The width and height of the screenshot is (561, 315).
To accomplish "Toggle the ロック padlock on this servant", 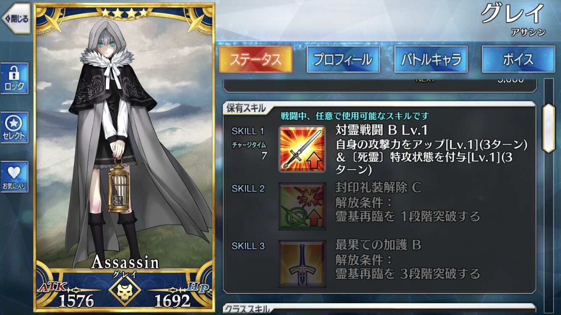I will pos(15,78).
